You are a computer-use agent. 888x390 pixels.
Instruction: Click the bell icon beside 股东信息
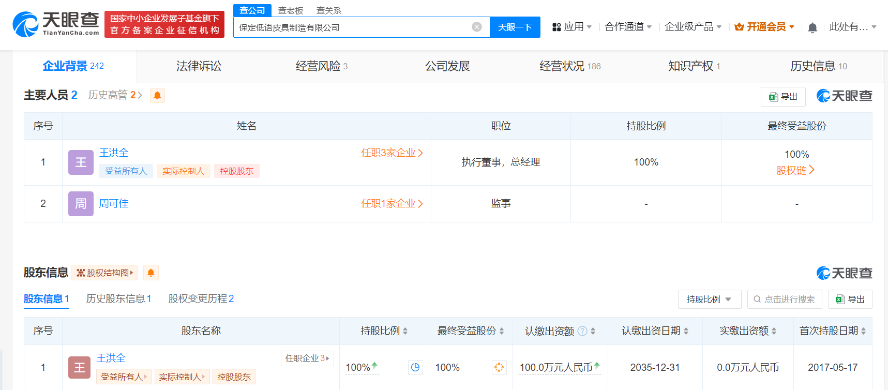(150, 273)
